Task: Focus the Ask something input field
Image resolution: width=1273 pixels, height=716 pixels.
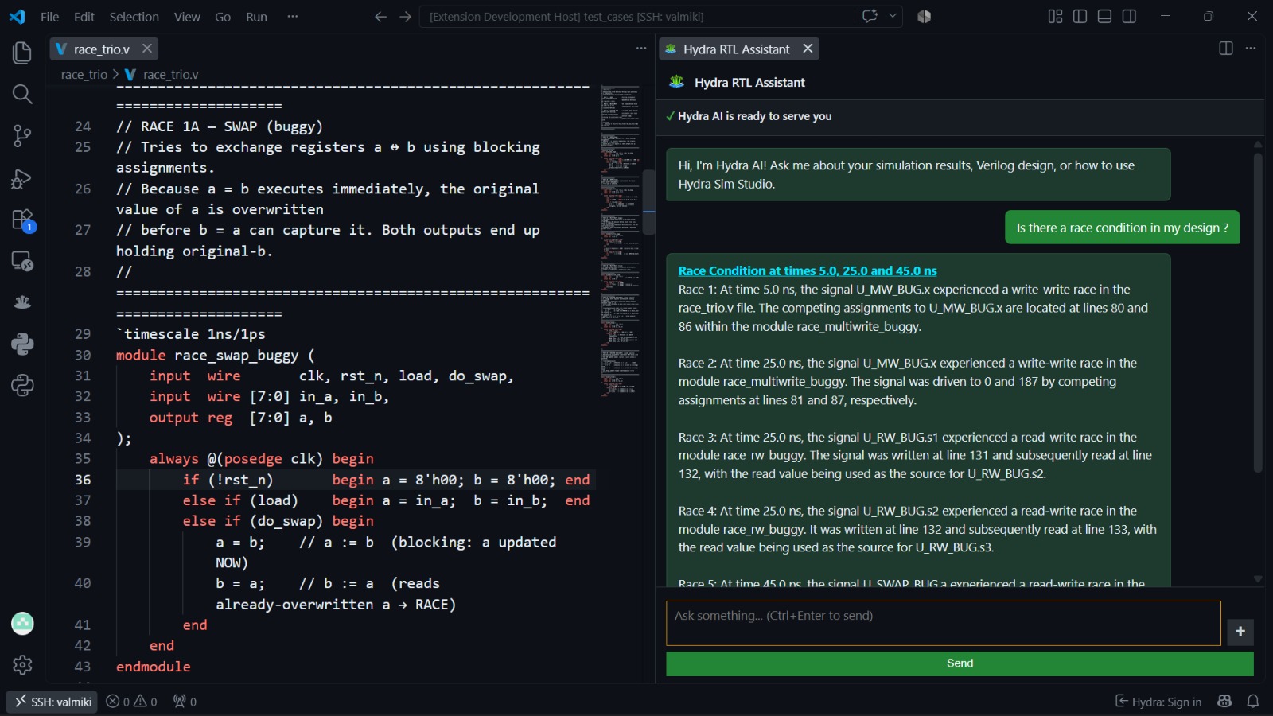Action: (x=943, y=623)
